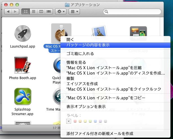This screenshot has width=173, height=139.
Task: Choose the を圧縮 compress menu item
Action: click(115, 68)
